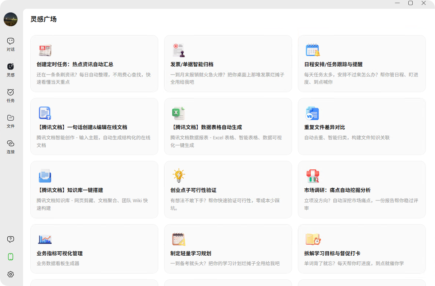The height and width of the screenshot is (286, 435).
Task: Click the calendar icon for 日程安排
Action: [x=313, y=50]
